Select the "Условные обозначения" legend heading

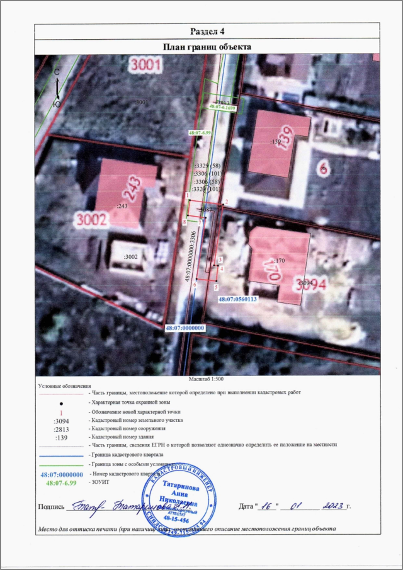(64, 385)
